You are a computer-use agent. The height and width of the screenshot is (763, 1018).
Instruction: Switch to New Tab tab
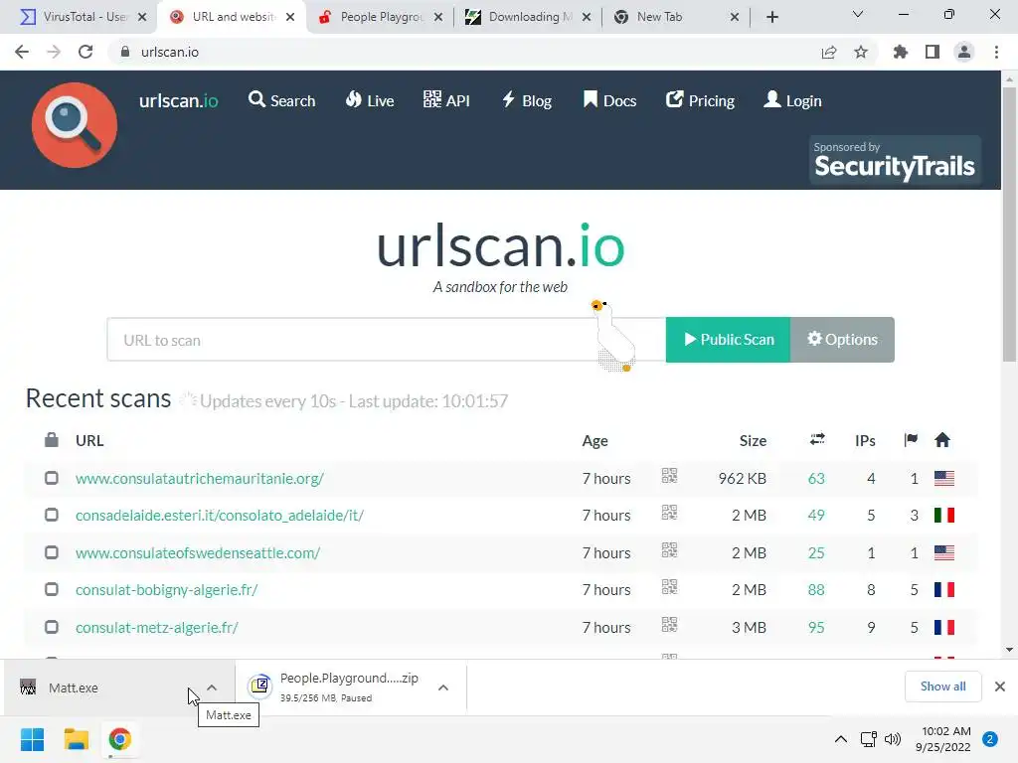click(675, 17)
